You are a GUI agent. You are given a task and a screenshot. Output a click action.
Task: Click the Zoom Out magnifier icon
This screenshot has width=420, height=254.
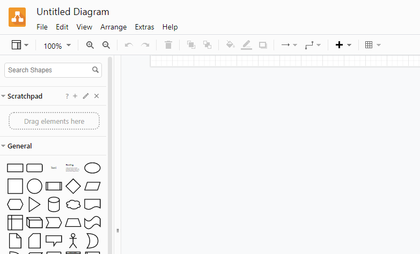[x=106, y=45]
